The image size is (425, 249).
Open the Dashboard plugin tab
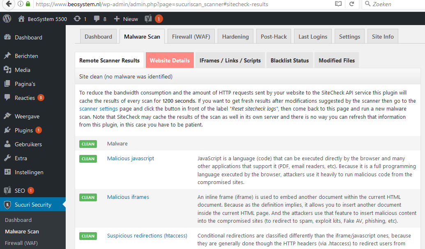point(98,36)
